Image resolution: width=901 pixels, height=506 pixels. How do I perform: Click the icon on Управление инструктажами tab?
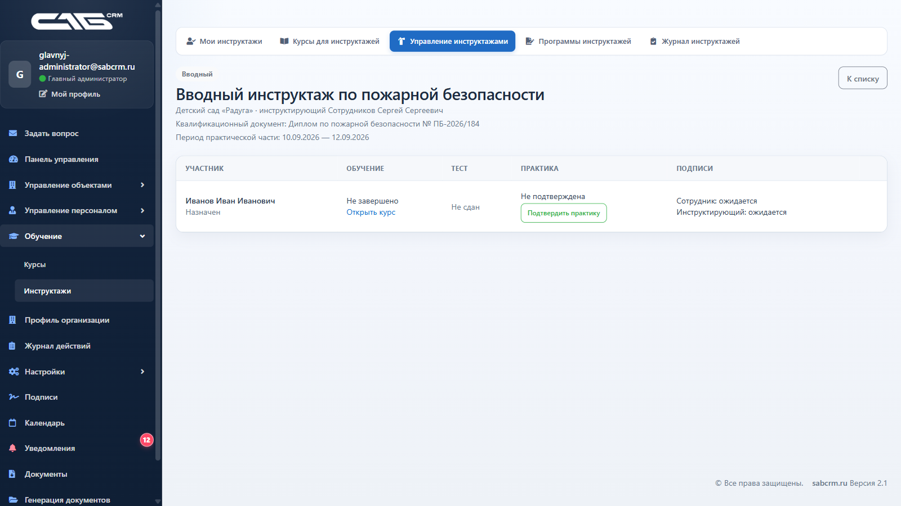click(402, 41)
